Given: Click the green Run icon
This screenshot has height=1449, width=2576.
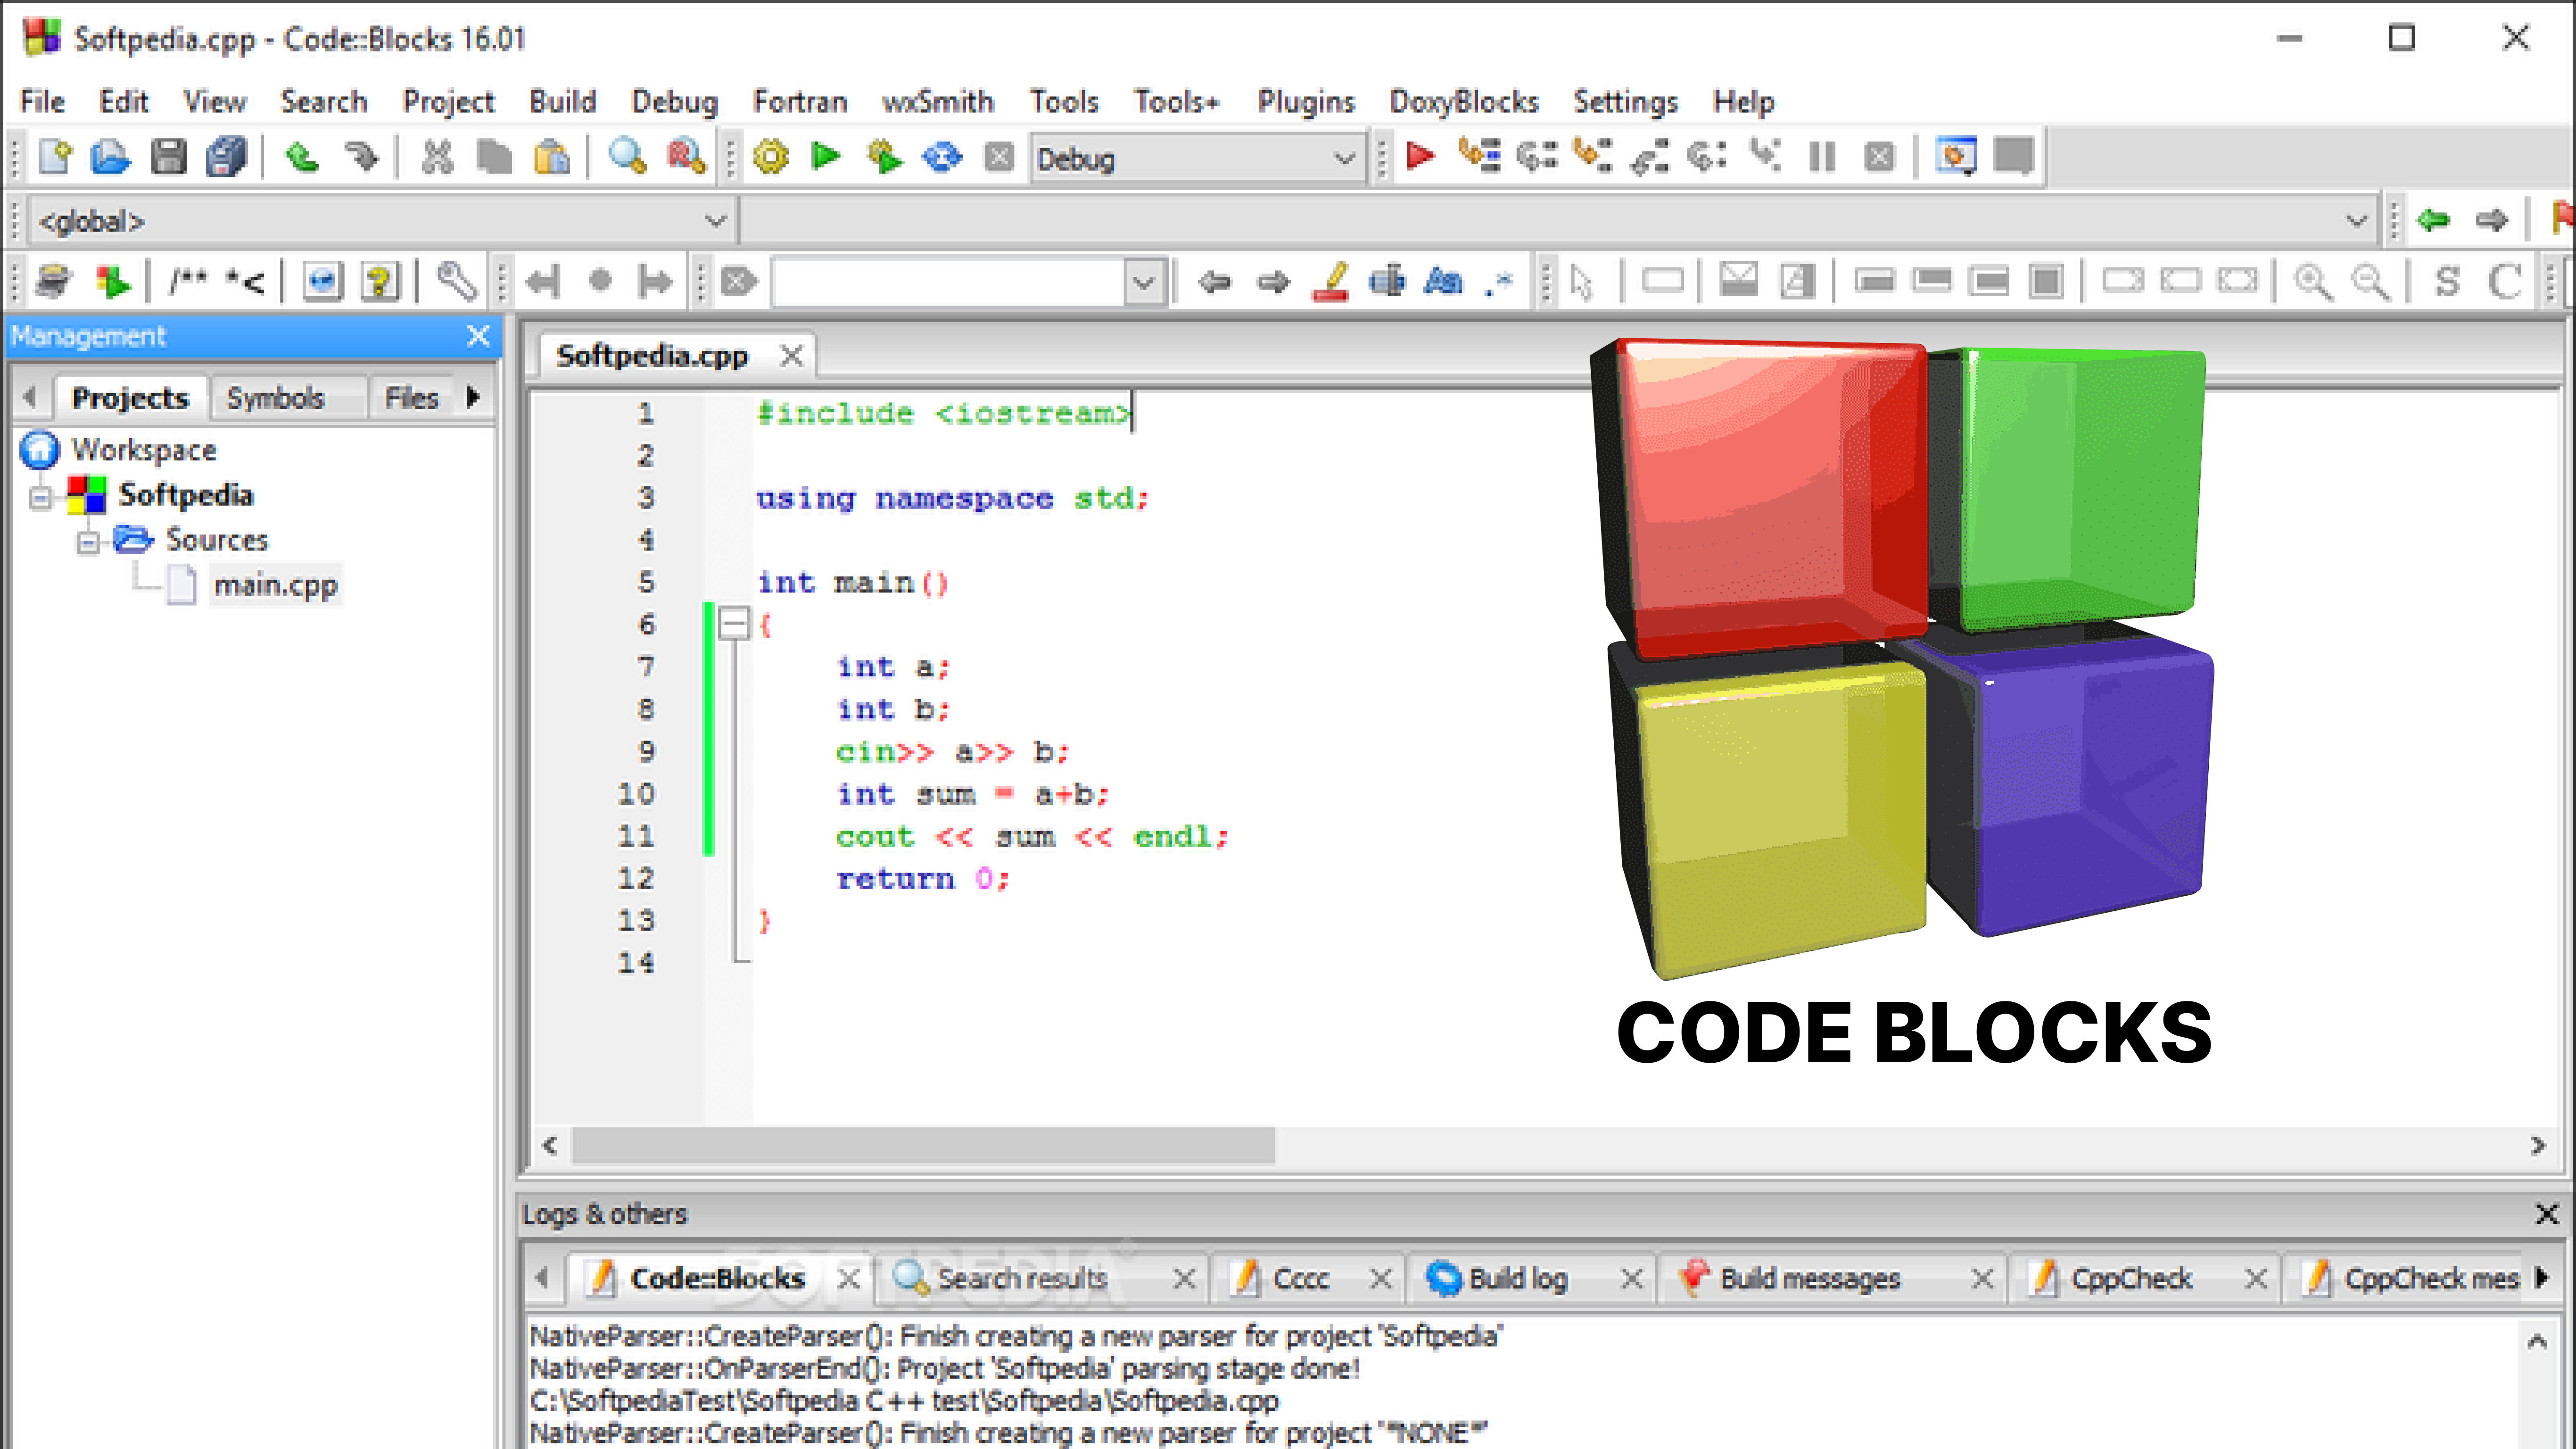Looking at the screenshot, I should (x=826, y=156).
